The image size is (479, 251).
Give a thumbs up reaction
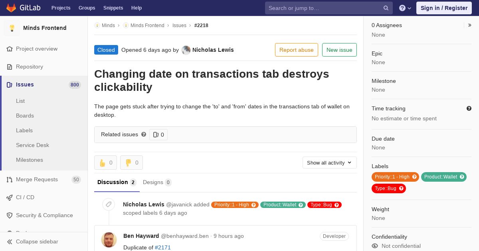[106, 163]
